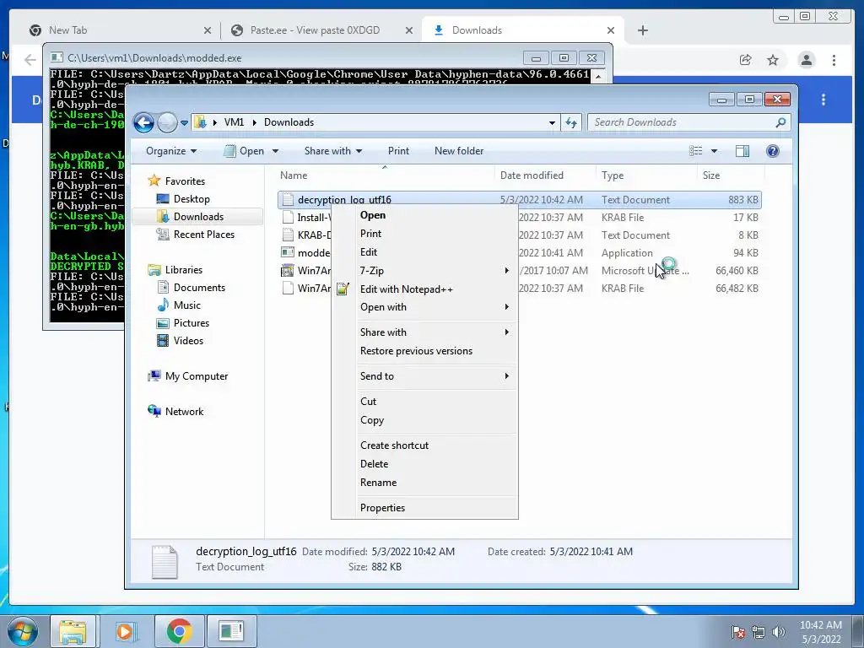Select Libraries in the navigation pane
Screen dimensions: 864x648
coord(183,269)
